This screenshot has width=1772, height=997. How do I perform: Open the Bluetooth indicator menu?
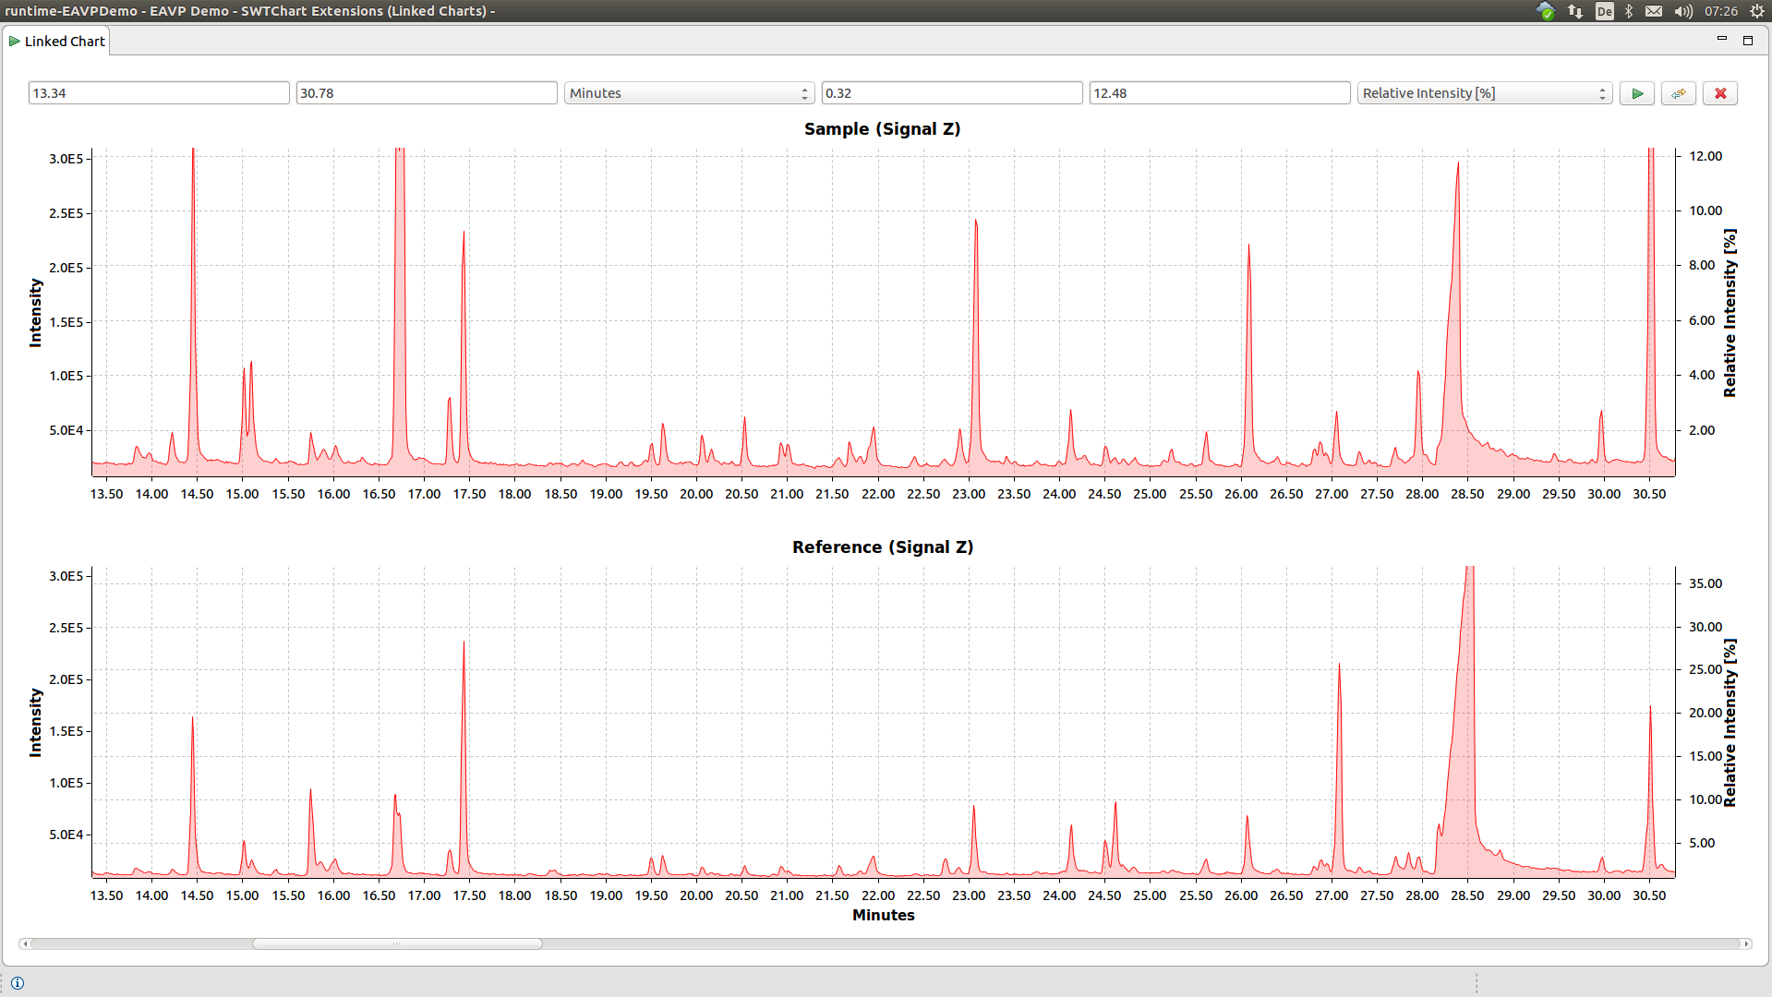1629,11
